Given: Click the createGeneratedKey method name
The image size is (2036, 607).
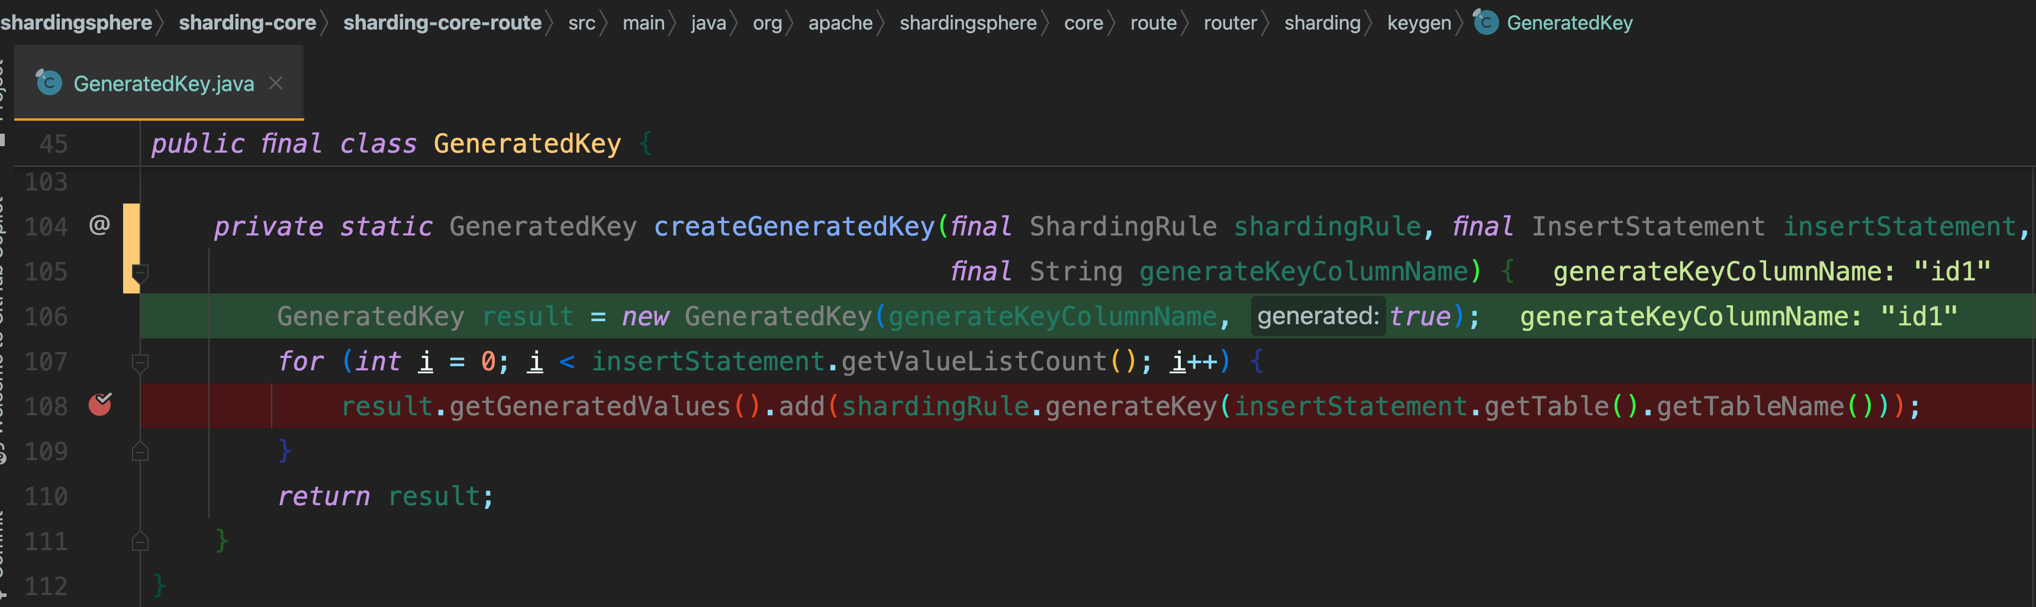Looking at the screenshot, I should point(794,227).
